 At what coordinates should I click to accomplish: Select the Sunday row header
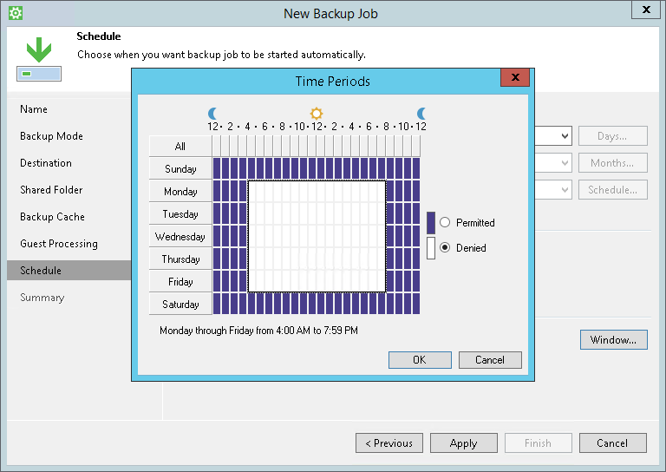[180, 169]
